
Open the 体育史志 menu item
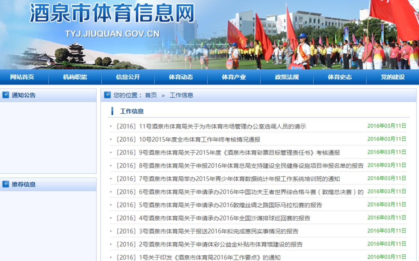click(340, 77)
